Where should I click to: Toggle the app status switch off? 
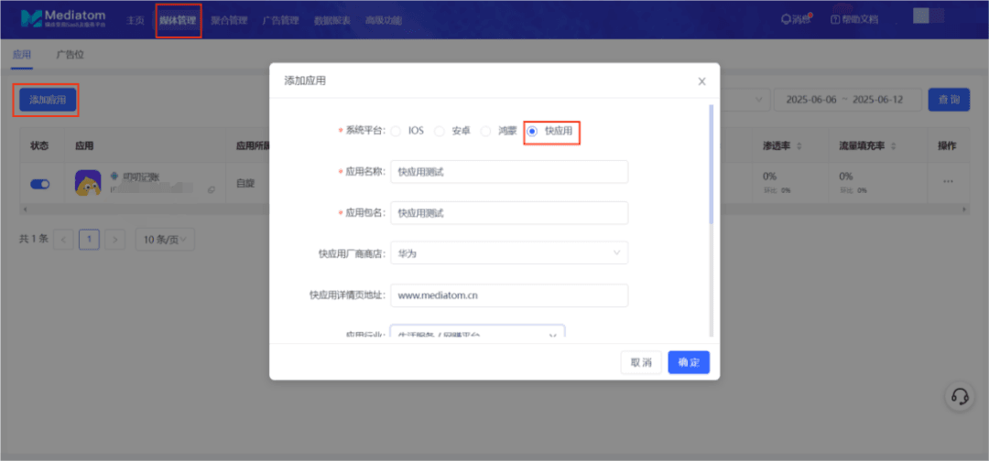tap(40, 184)
